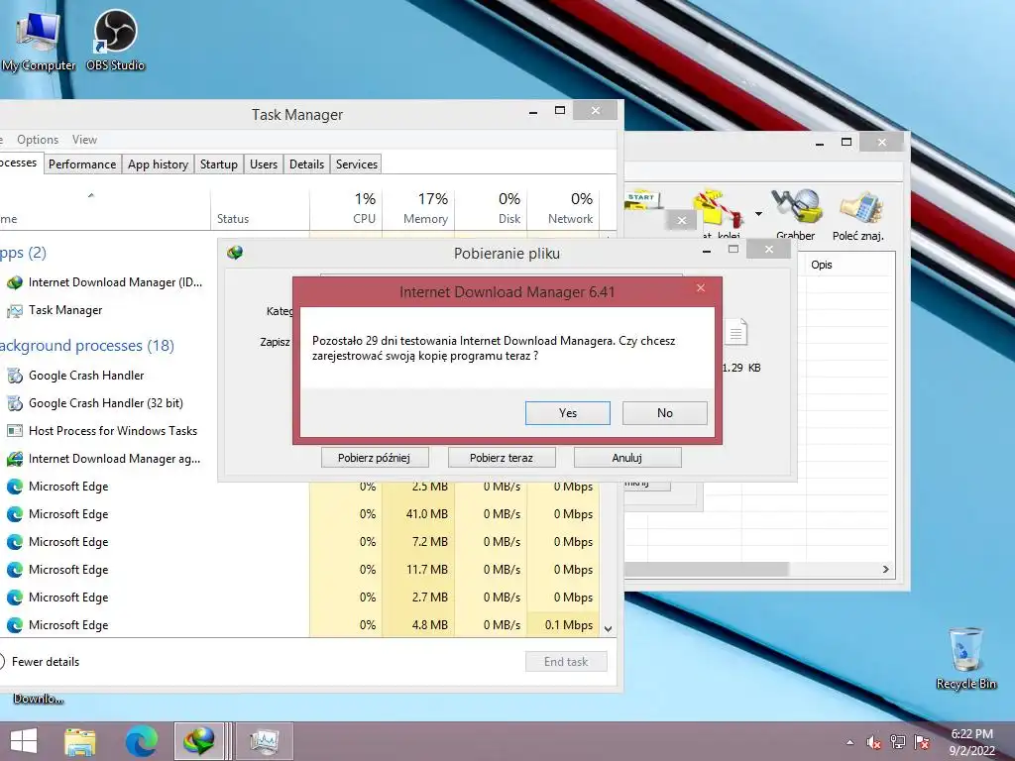Open the Details tab in Task Manager

[307, 164]
